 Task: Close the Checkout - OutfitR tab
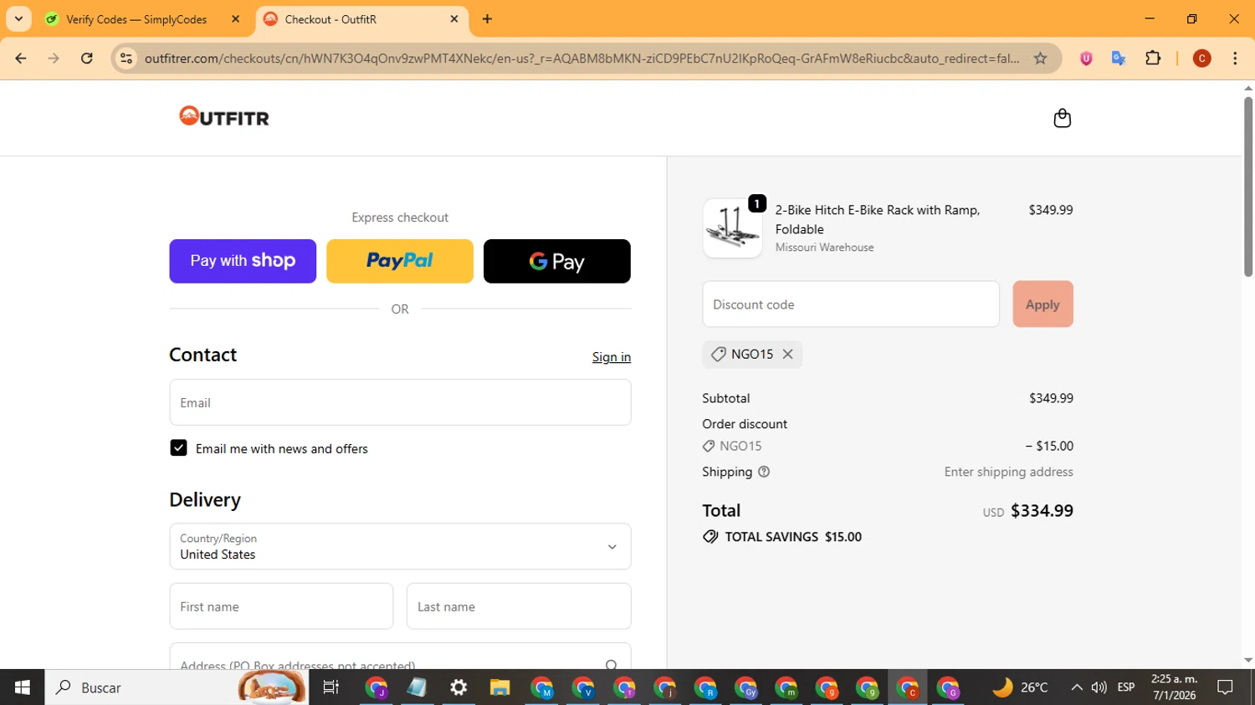[454, 19]
